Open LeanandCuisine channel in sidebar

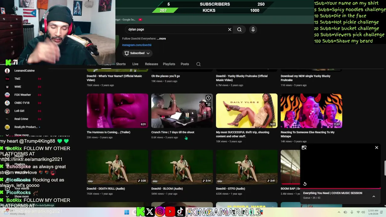click(x=24, y=71)
